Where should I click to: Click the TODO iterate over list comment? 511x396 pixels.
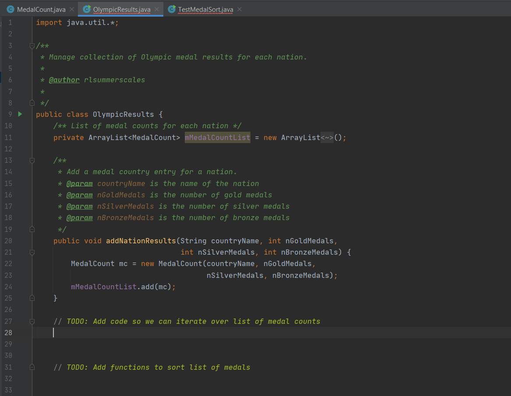[x=187, y=322]
